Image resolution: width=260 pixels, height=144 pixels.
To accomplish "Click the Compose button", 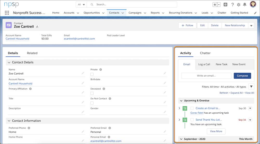I will (x=242, y=76).
